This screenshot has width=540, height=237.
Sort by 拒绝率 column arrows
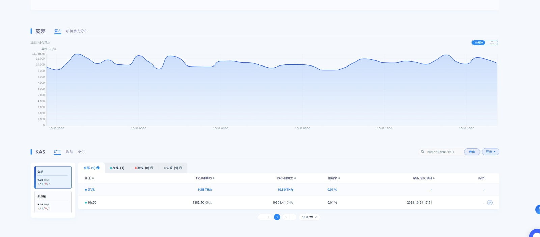pos(339,178)
